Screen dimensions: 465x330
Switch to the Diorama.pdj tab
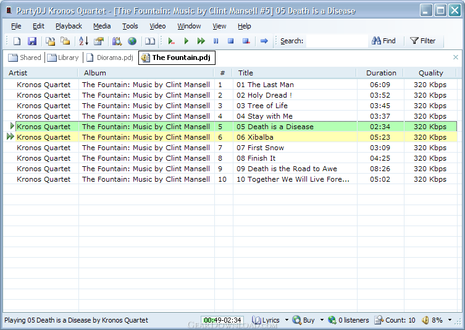(110, 57)
